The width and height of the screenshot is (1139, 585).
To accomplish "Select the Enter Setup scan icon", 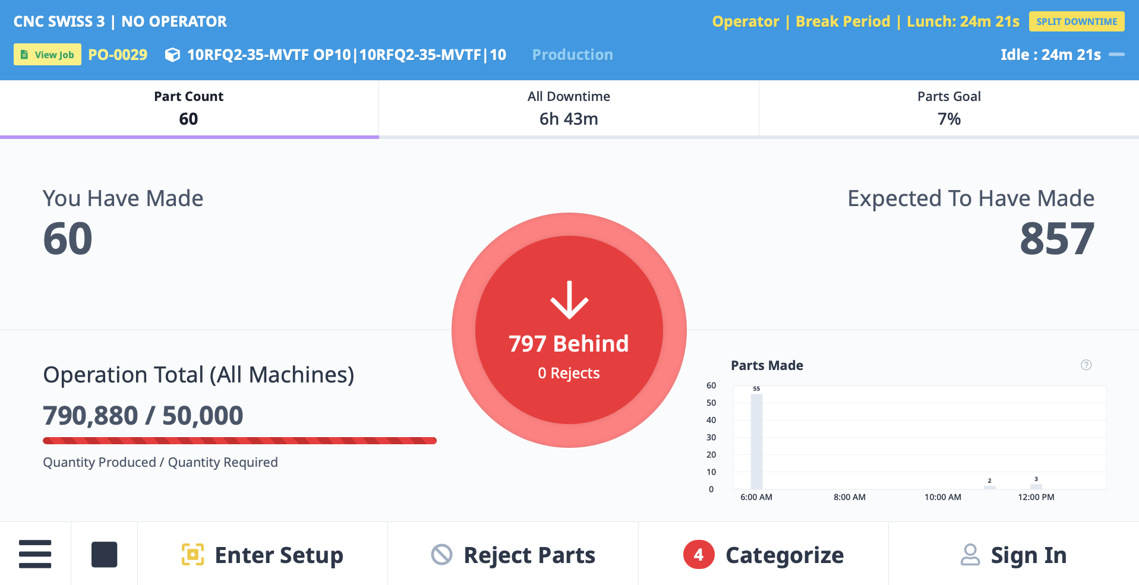I will click(193, 554).
